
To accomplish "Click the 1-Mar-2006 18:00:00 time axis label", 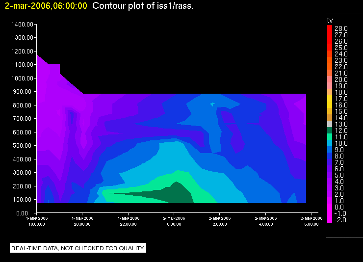I will point(37,221).
